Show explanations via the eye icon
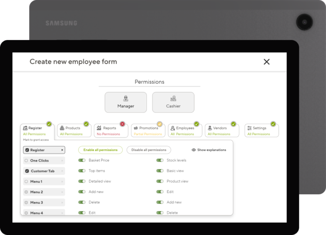This screenshot has height=235, width=326. pyautogui.click(x=194, y=150)
